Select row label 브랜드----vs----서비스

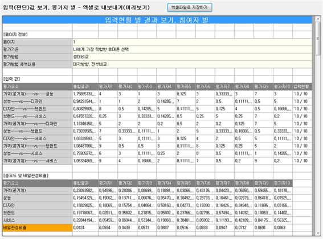point(37,116)
